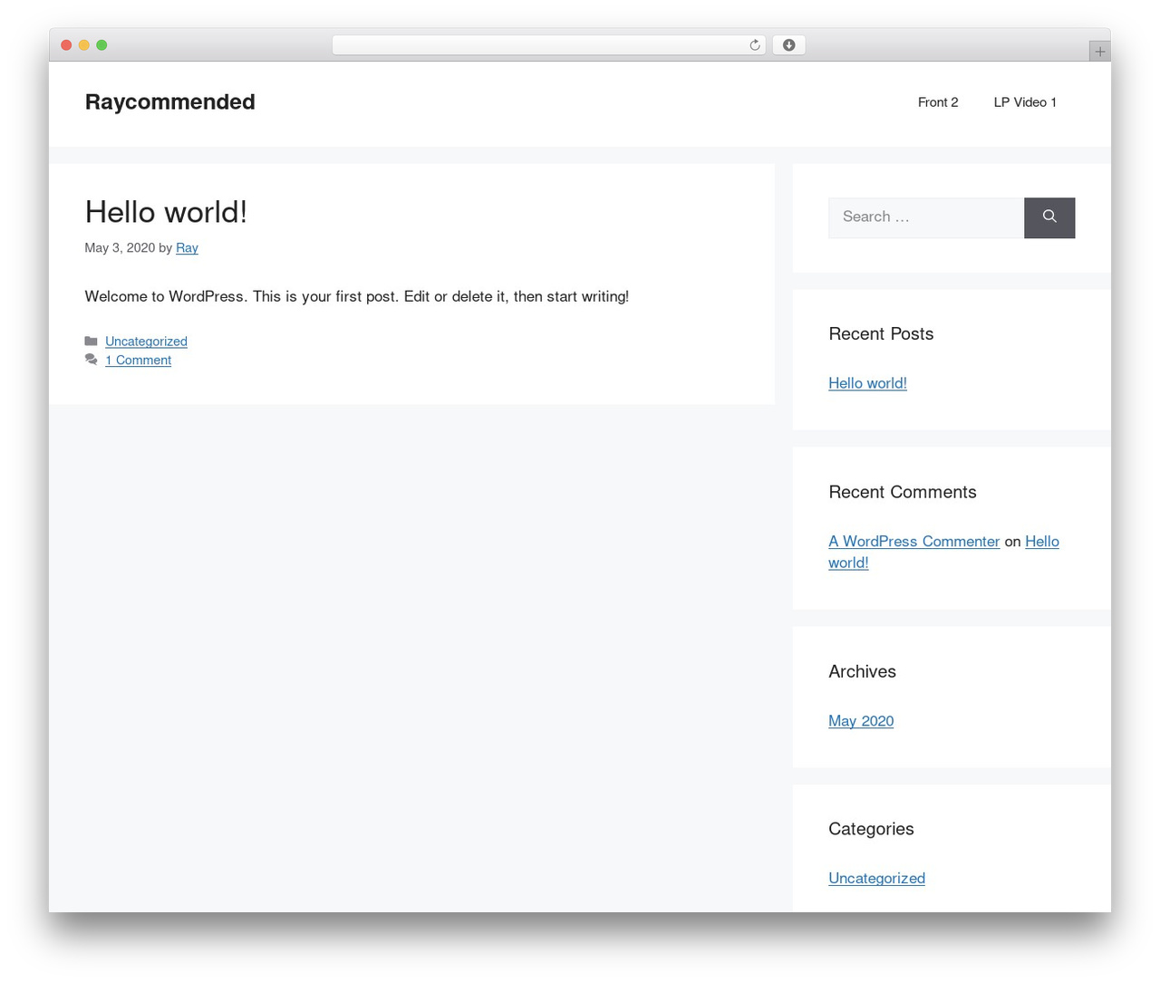The width and height of the screenshot is (1160, 982).
Task: Add a new browser tab
Action: [x=1099, y=52]
